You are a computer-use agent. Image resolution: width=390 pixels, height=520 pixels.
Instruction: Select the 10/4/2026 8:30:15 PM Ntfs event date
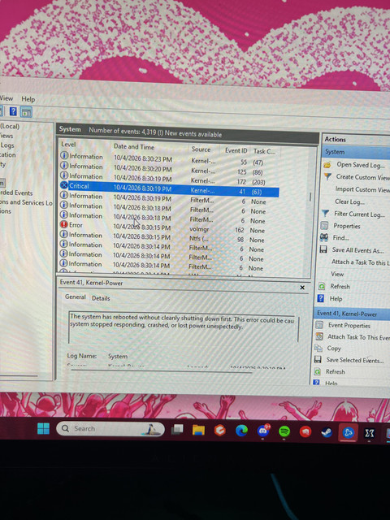click(141, 237)
